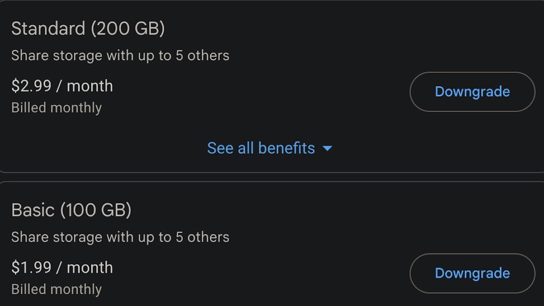Open the See all benefits link
Screen dimensions: 544x306
pos(261,148)
